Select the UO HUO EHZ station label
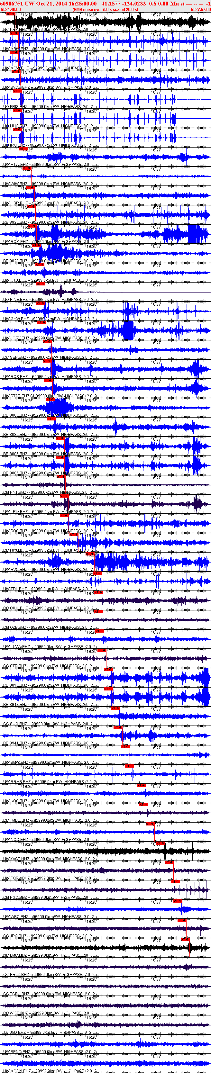Viewport: 211px width, 1073px height. [x=48, y=126]
